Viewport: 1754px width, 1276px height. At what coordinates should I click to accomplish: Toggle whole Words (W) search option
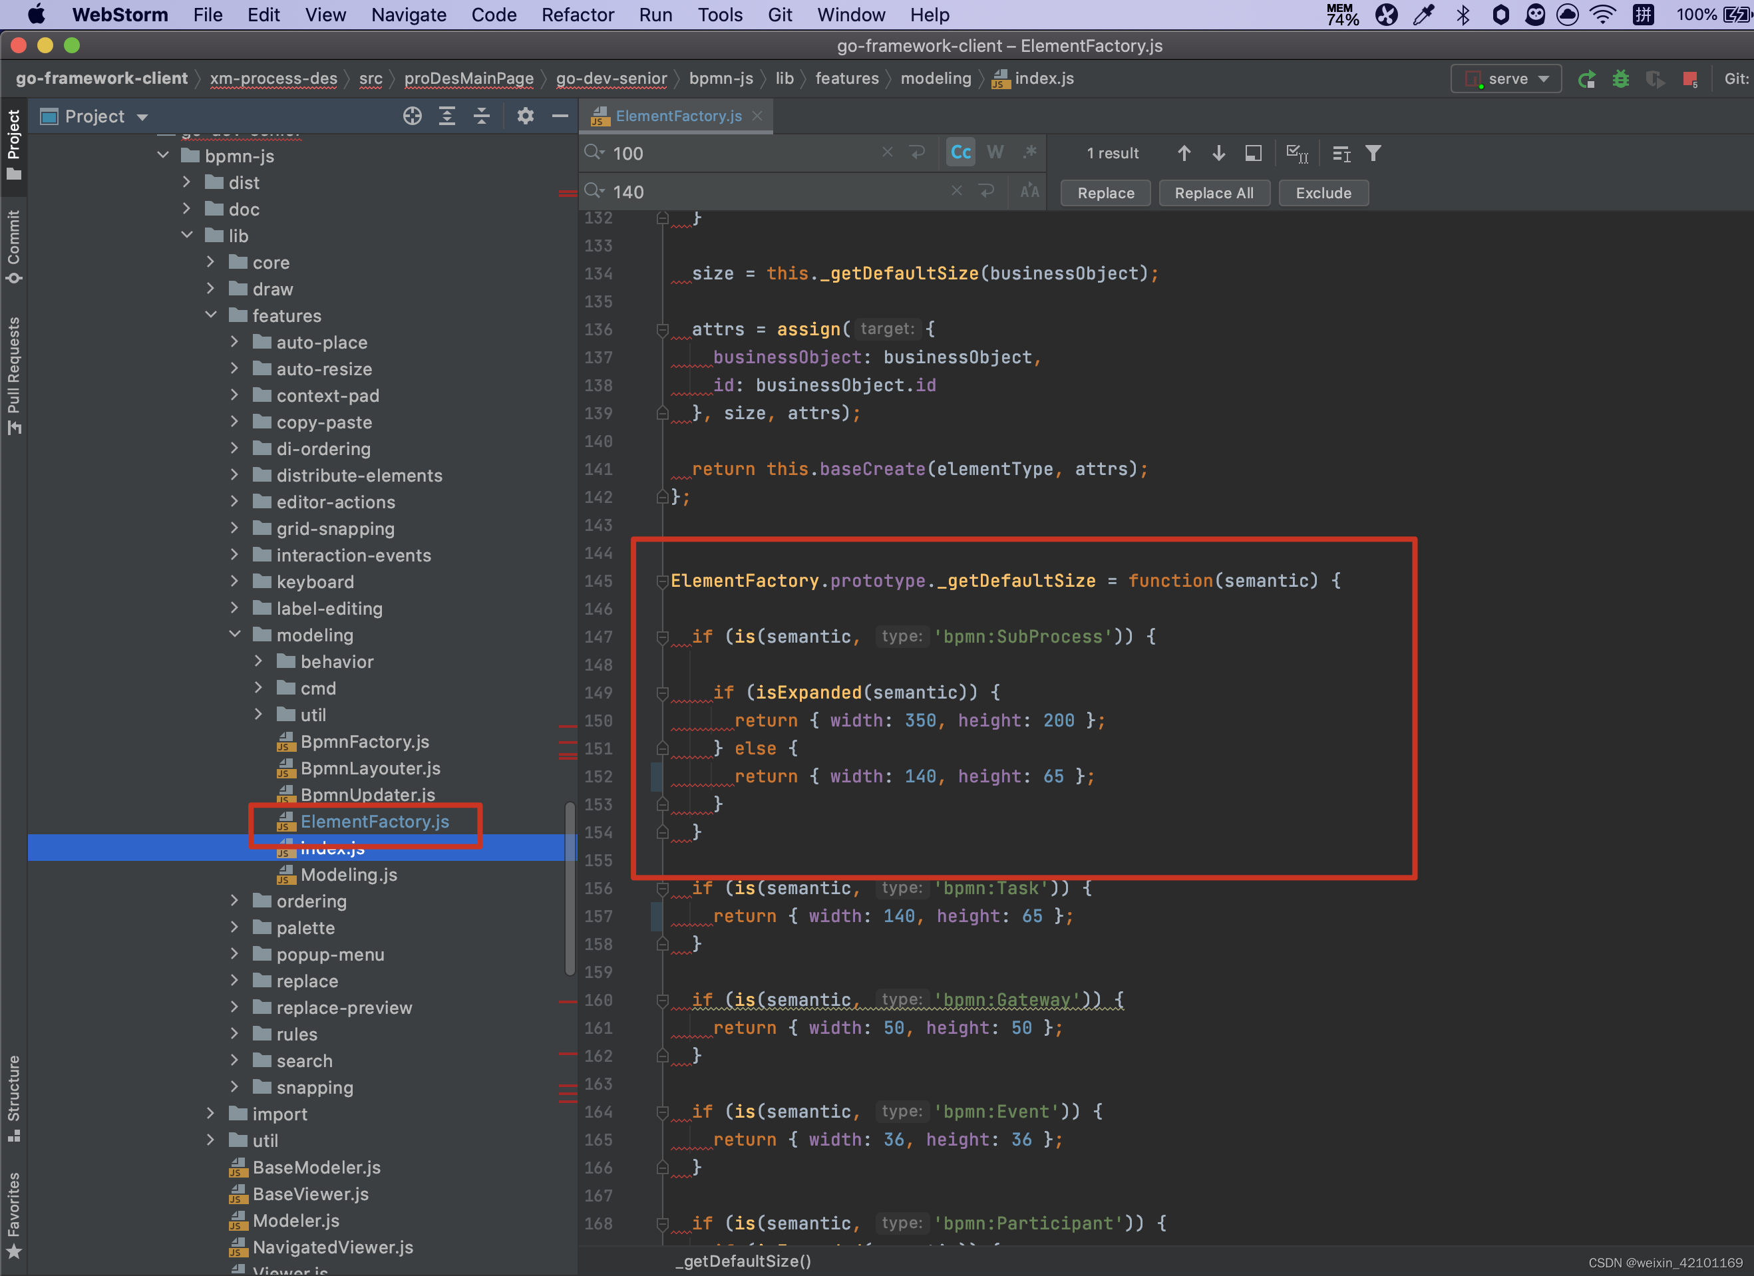[x=995, y=152]
